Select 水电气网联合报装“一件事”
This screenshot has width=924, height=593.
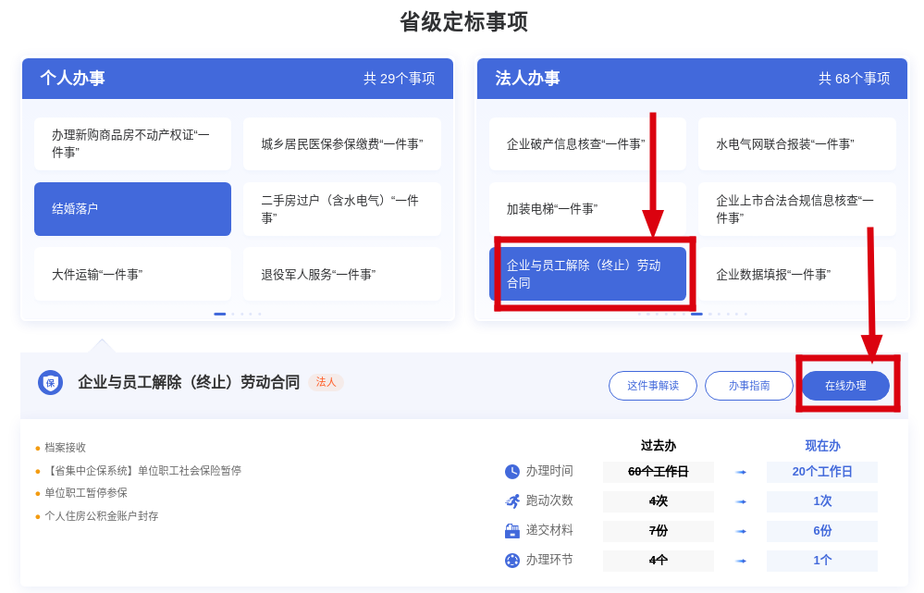(796, 144)
